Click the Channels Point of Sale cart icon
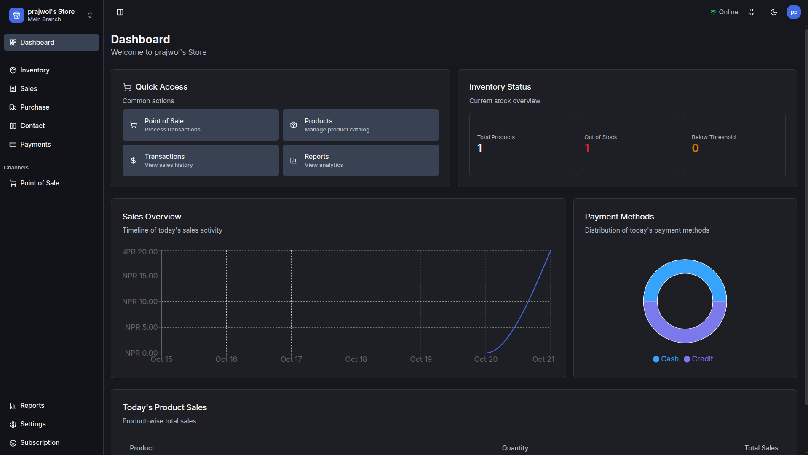The width and height of the screenshot is (808, 455). click(x=13, y=183)
